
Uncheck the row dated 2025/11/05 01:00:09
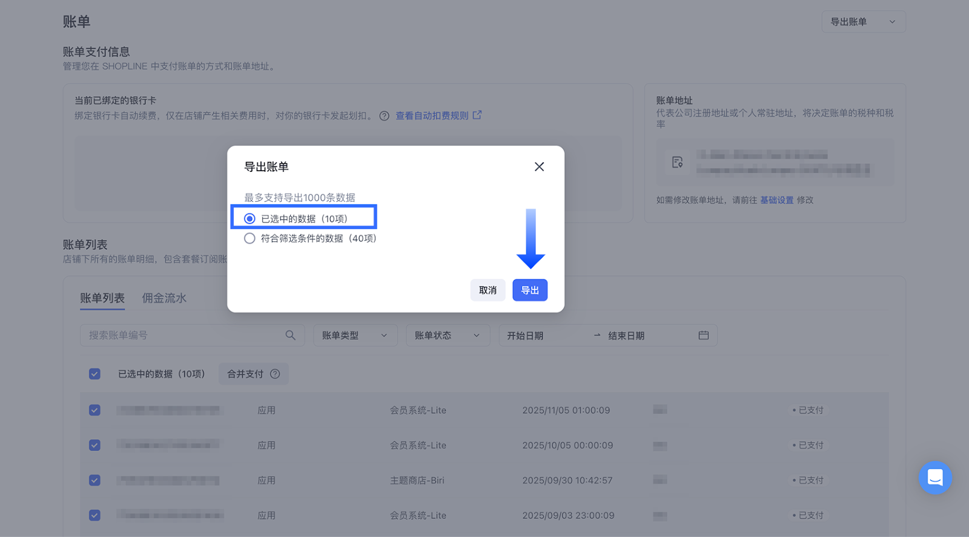pos(94,410)
